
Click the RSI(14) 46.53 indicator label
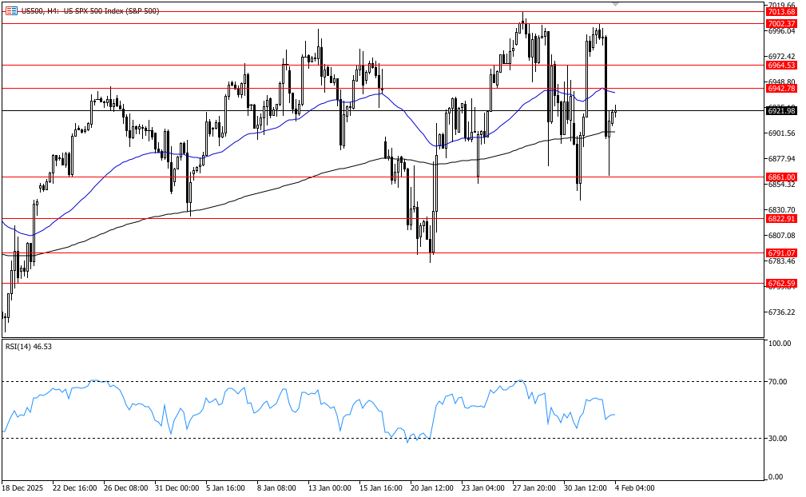[30, 347]
